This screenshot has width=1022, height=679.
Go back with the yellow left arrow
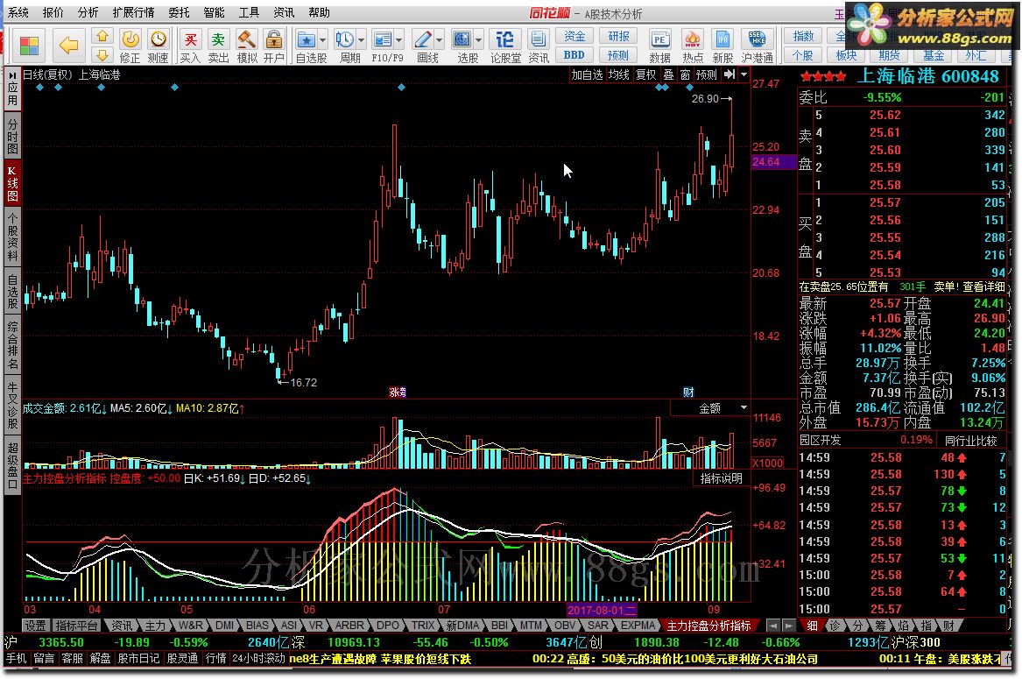[x=67, y=45]
